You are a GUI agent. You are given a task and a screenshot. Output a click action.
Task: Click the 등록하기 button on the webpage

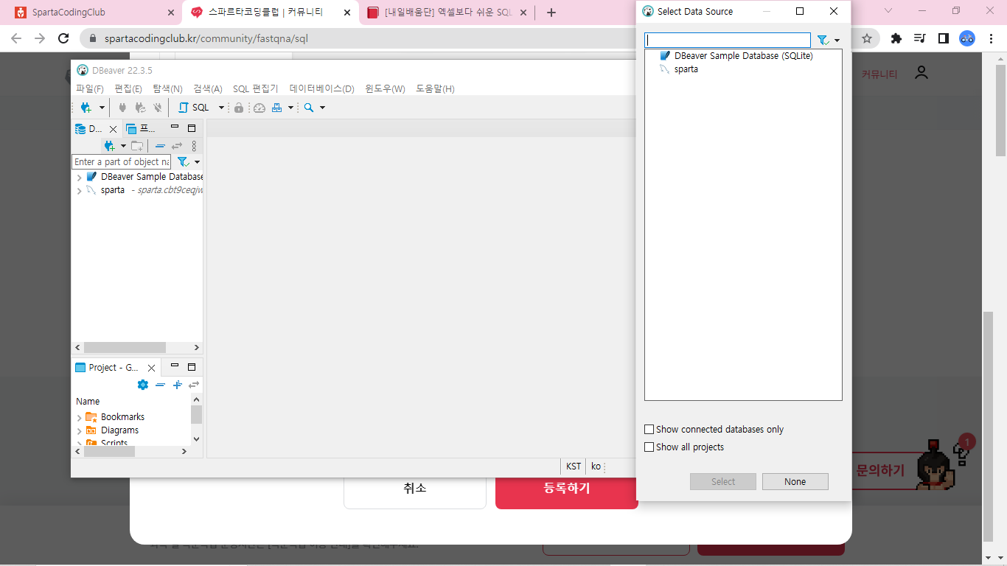(566, 488)
